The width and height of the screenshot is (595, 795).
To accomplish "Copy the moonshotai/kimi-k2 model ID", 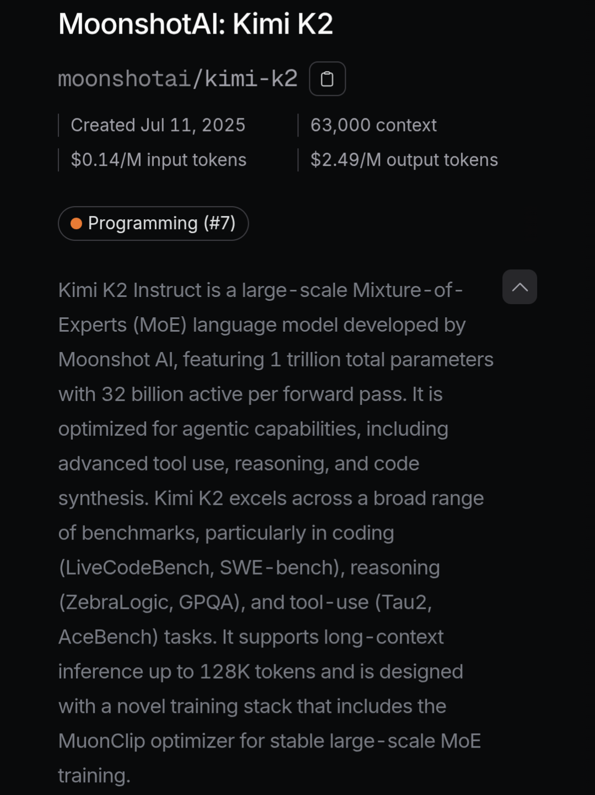I will point(327,79).
